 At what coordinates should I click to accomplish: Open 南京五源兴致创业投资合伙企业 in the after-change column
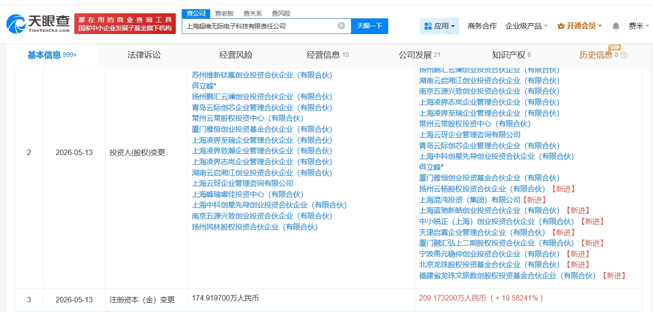[x=489, y=91]
